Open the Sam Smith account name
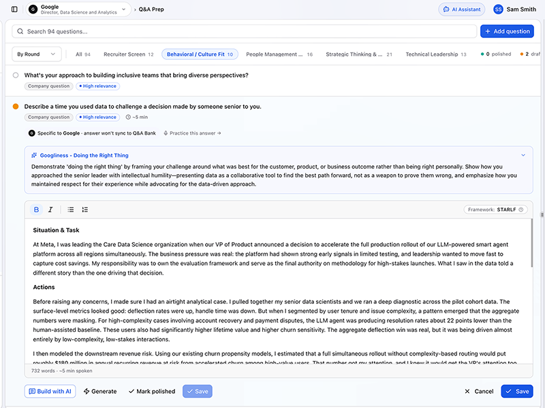 521,10
